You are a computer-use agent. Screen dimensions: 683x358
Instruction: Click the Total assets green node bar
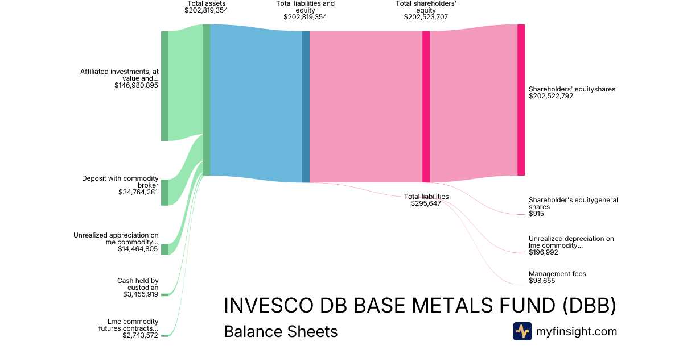(x=206, y=99)
